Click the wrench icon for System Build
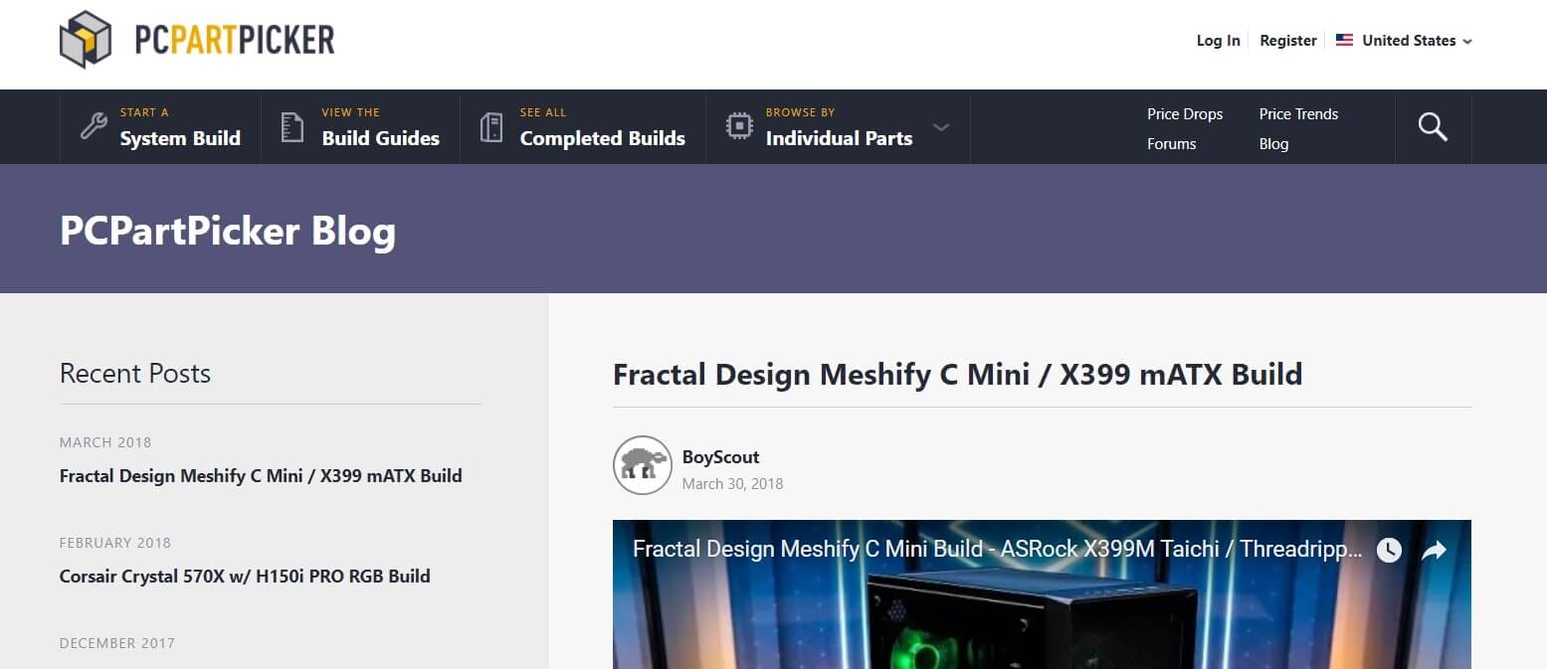The width and height of the screenshot is (1547, 669). [x=93, y=126]
